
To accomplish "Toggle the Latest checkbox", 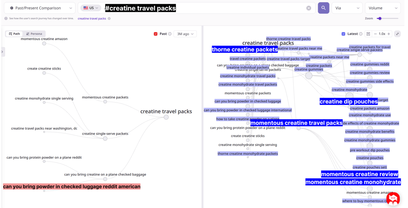I will [343, 34].
